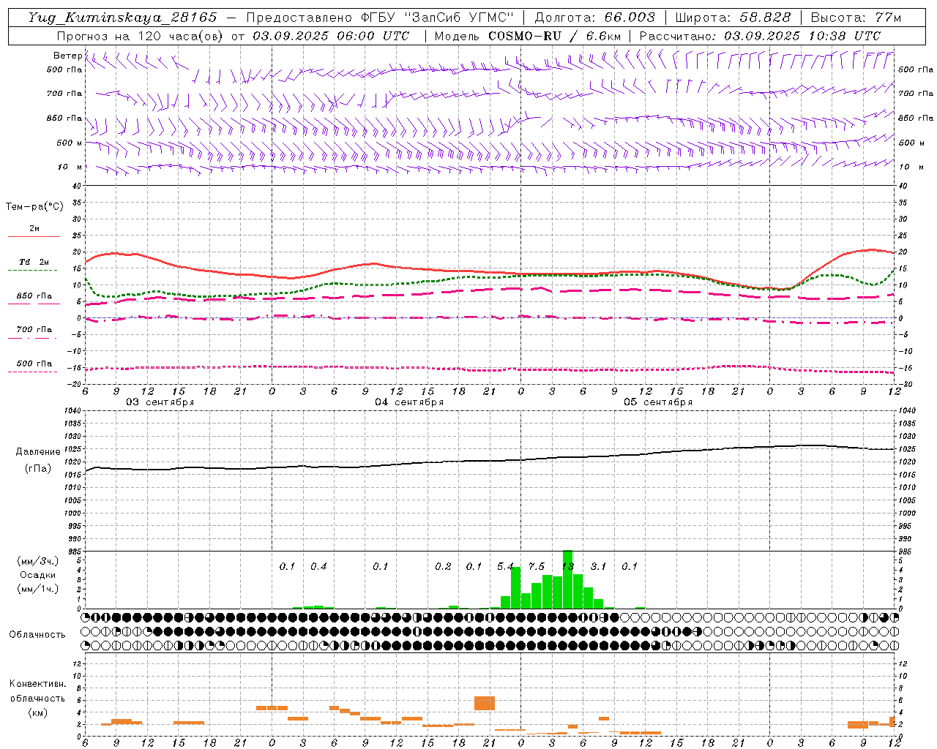937x749 pixels.
Task: Click the (мм/3ч.) precipitation unit label
Action: point(38,561)
